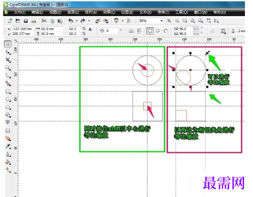Click the Print icon
The height and width of the screenshot is (197, 253).
tap(34, 21)
